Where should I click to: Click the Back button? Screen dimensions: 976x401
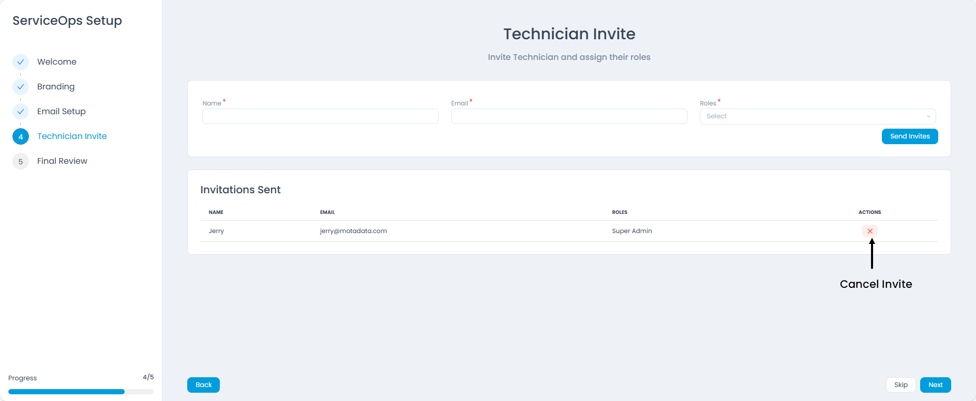pyautogui.click(x=203, y=385)
